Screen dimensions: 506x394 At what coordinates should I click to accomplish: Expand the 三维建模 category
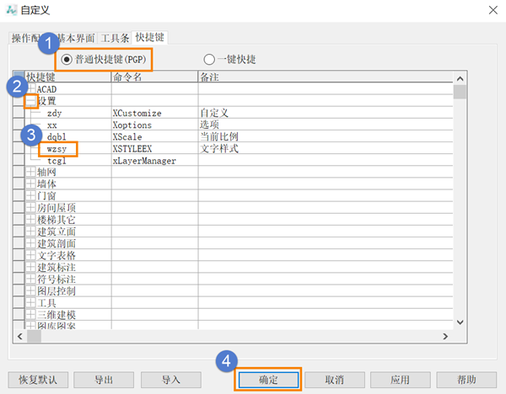[x=31, y=315]
